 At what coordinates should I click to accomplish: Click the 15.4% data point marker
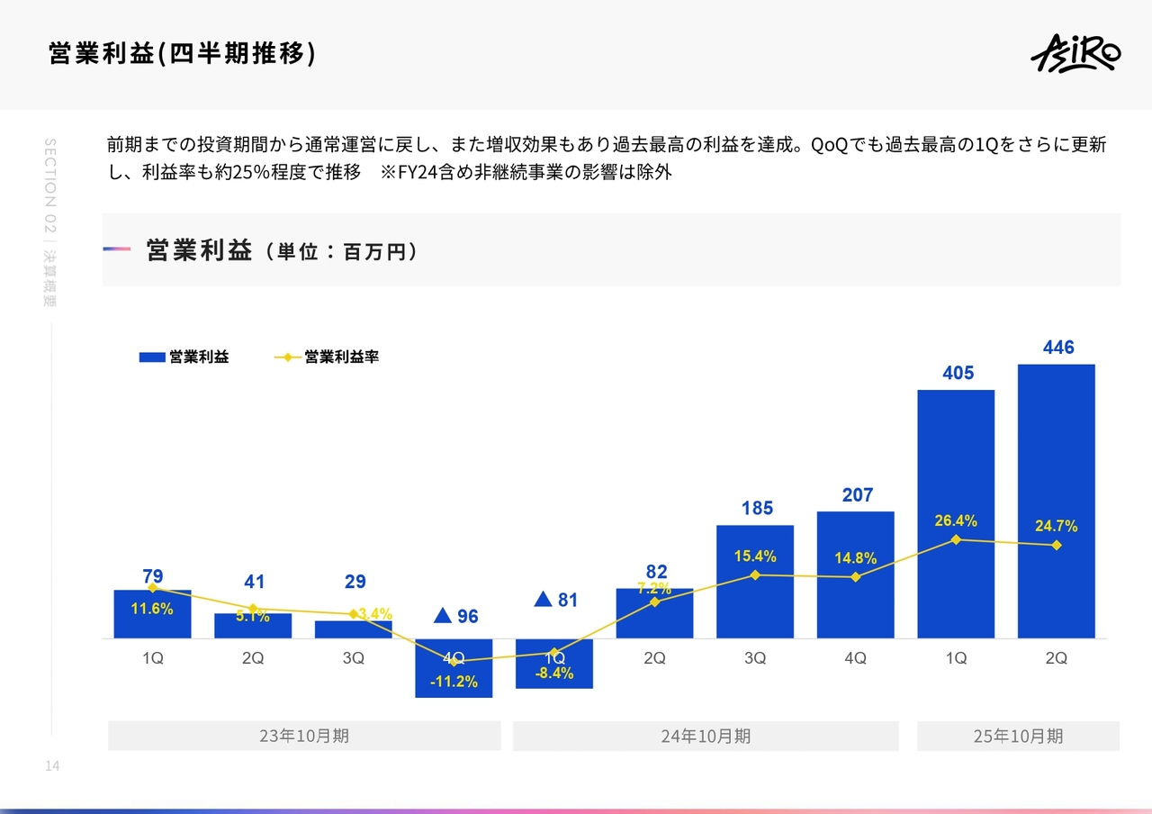(x=755, y=574)
